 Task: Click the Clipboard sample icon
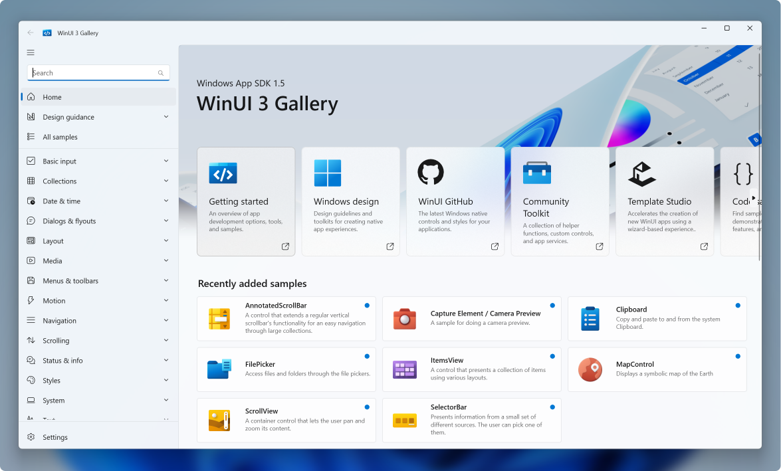pyautogui.click(x=590, y=319)
